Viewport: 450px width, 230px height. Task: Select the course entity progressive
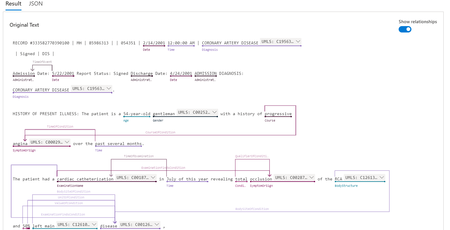pyautogui.click(x=278, y=114)
